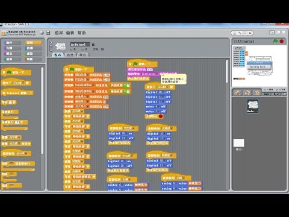This screenshot has width=289, height=217.
Task: Click the palette green-flag clicked hat block
Action: [16, 72]
